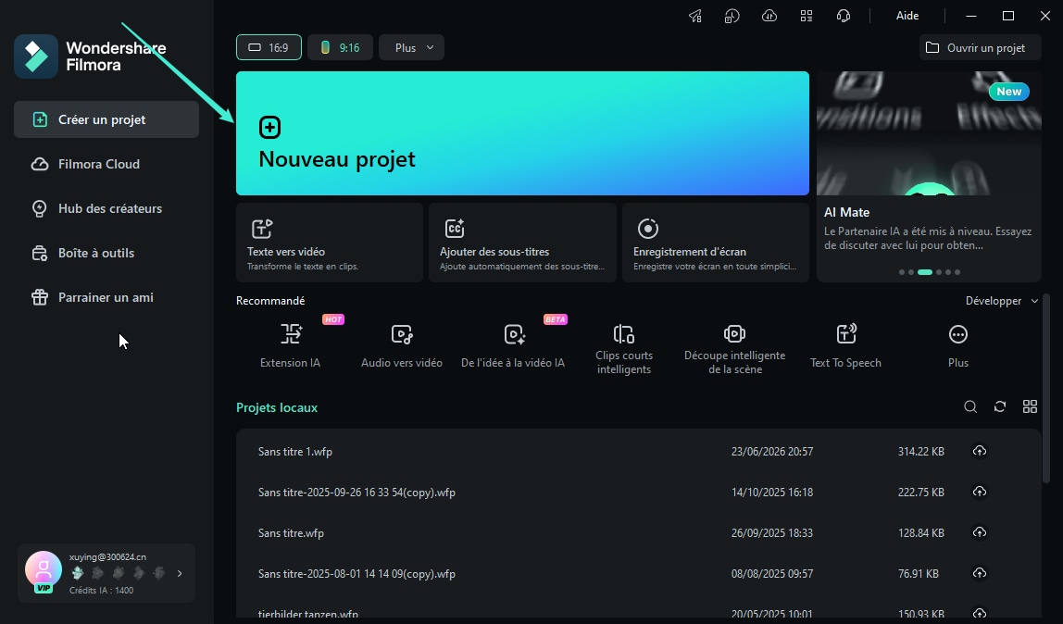Open Découpe intelligente de la scène
This screenshot has height=624, width=1063.
[x=735, y=349]
